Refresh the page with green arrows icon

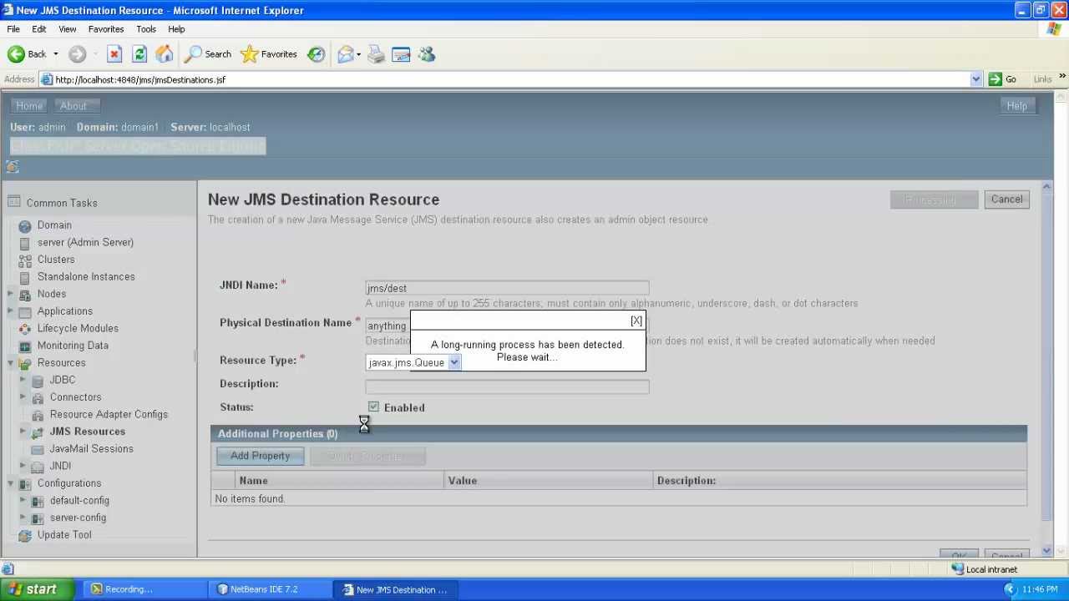pos(139,54)
